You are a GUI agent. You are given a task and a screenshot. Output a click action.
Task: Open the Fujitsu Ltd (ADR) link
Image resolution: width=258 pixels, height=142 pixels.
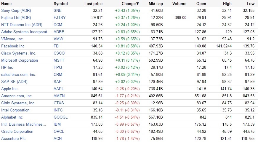(x=16, y=18)
